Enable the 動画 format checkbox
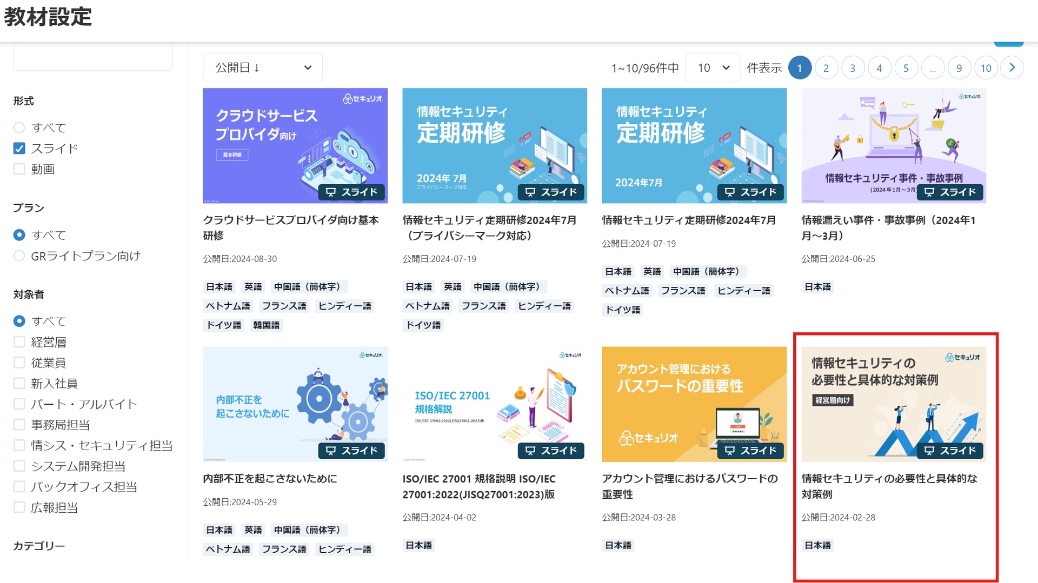Image resolution: width=1038 pixels, height=583 pixels. pyautogui.click(x=19, y=169)
